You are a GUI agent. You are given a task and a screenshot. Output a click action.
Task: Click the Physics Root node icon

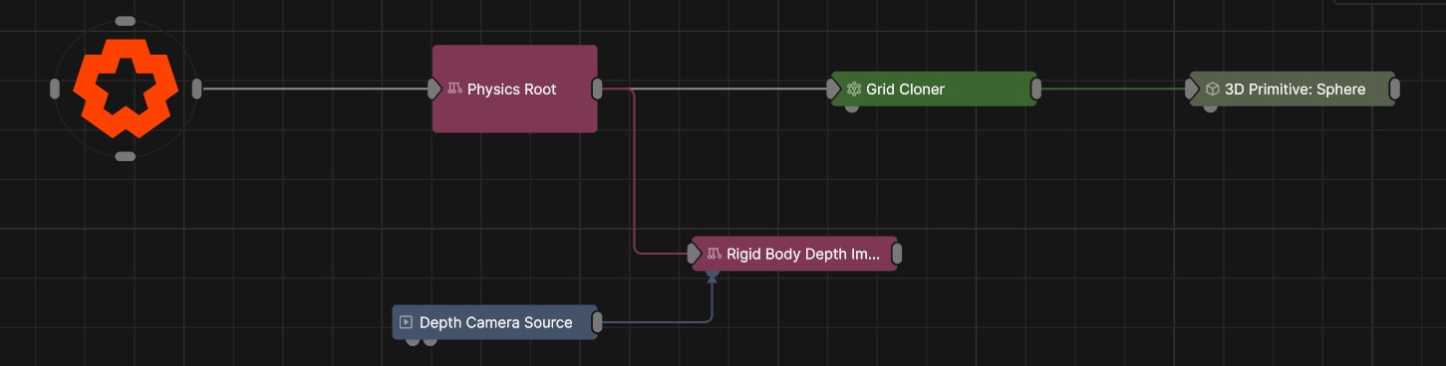click(x=454, y=89)
